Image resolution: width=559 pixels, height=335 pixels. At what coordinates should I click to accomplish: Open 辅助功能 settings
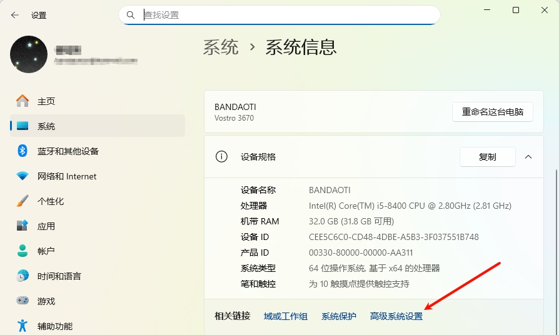[98, 326]
